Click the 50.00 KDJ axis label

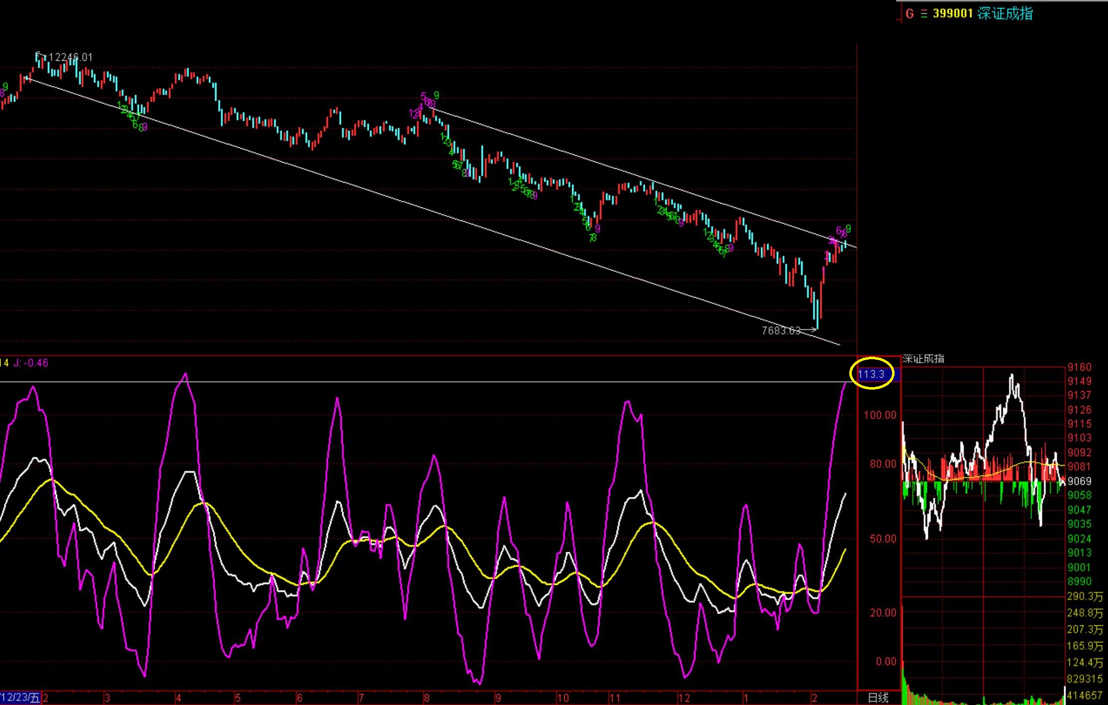(x=883, y=539)
